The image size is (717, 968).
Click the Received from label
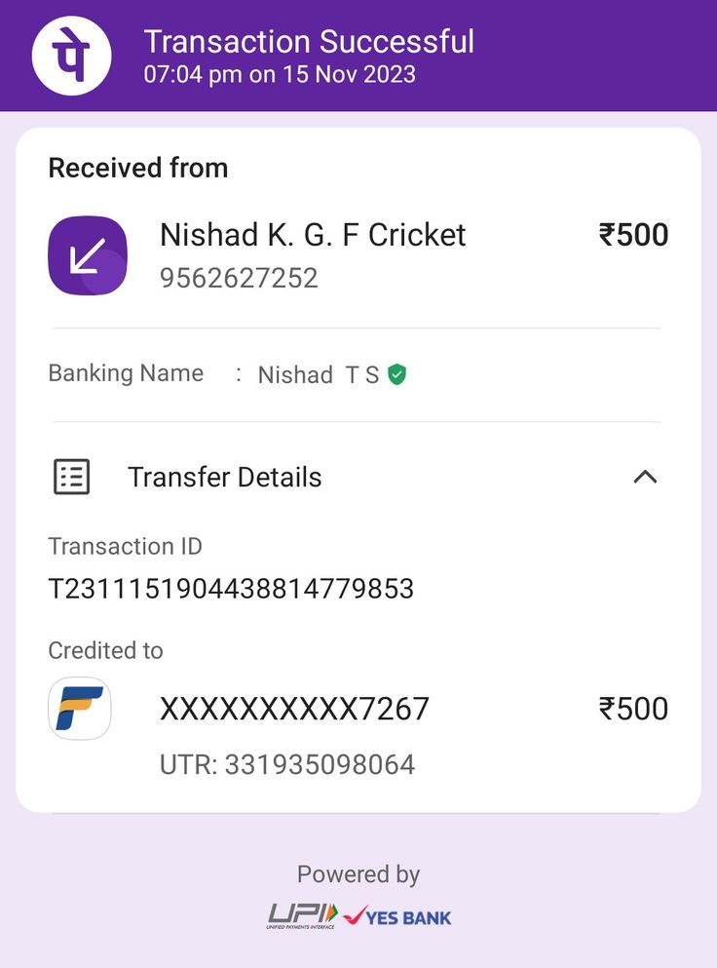[138, 168]
